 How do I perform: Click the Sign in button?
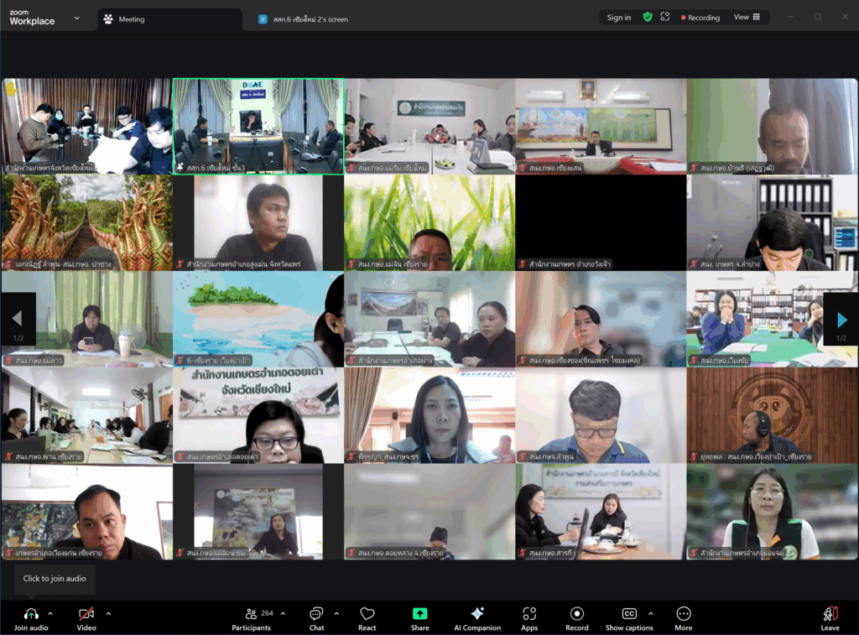coord(619,17)
